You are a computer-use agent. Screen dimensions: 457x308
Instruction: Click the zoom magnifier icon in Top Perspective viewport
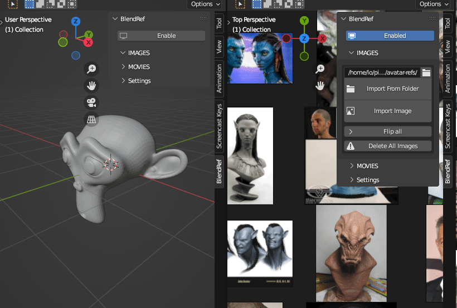(320, 69)
